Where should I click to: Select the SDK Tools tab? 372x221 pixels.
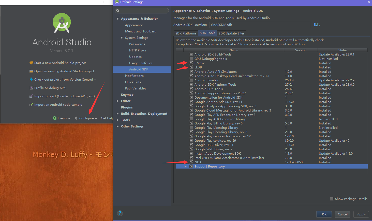pyautogui.click(x=207, y=33)
